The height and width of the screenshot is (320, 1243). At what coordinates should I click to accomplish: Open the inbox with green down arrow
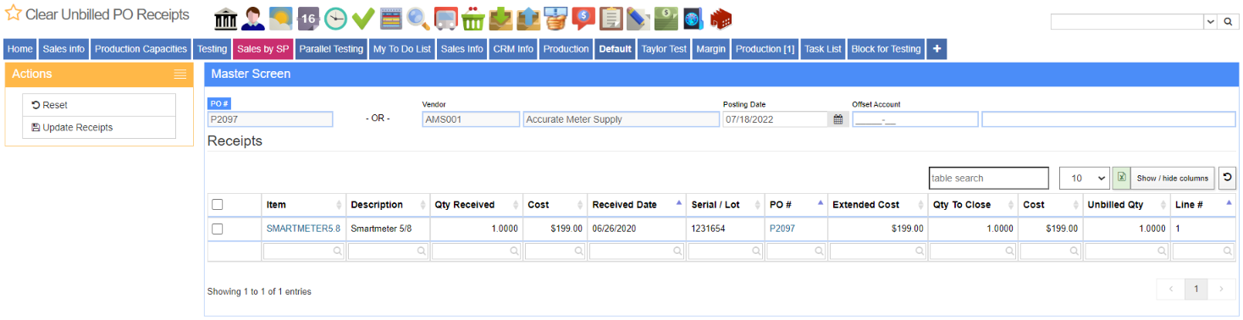point(500,18)
